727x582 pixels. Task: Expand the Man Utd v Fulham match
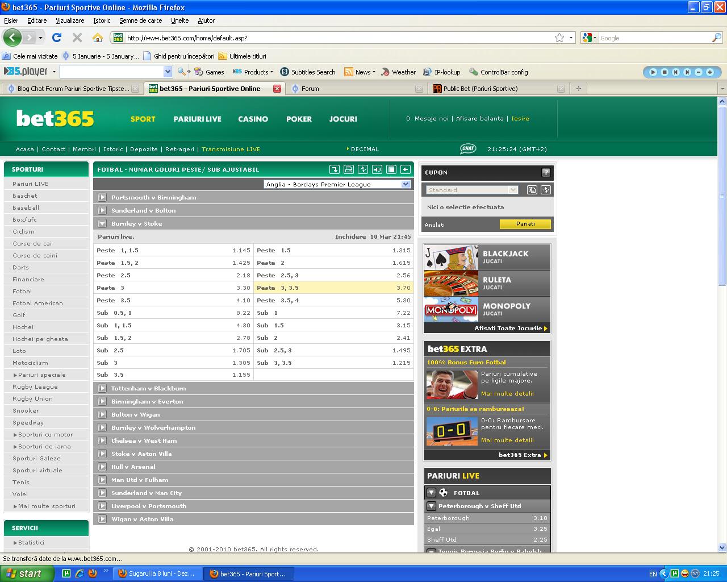point(102,480)
